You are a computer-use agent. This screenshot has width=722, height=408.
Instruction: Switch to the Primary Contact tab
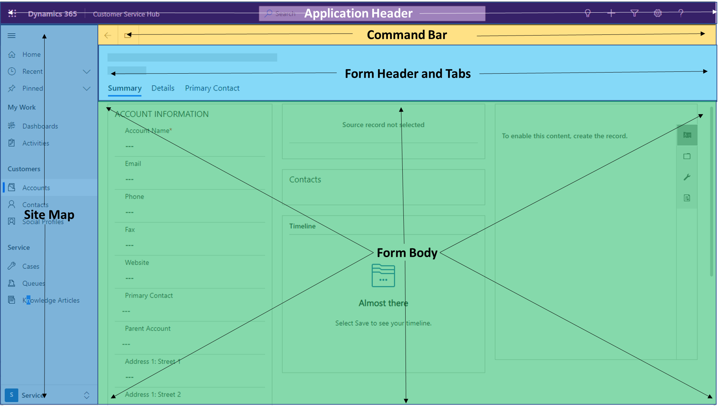pyautogui.click(x=212, y=88)
